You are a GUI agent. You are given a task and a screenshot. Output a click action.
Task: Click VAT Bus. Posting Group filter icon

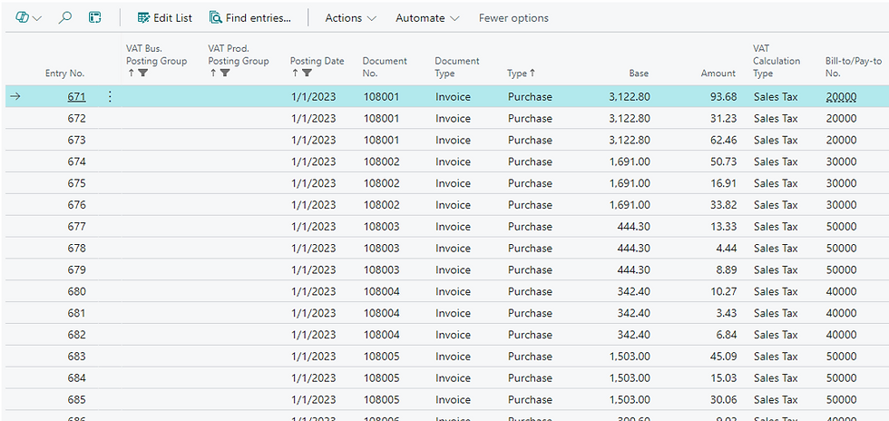[143, 73]
